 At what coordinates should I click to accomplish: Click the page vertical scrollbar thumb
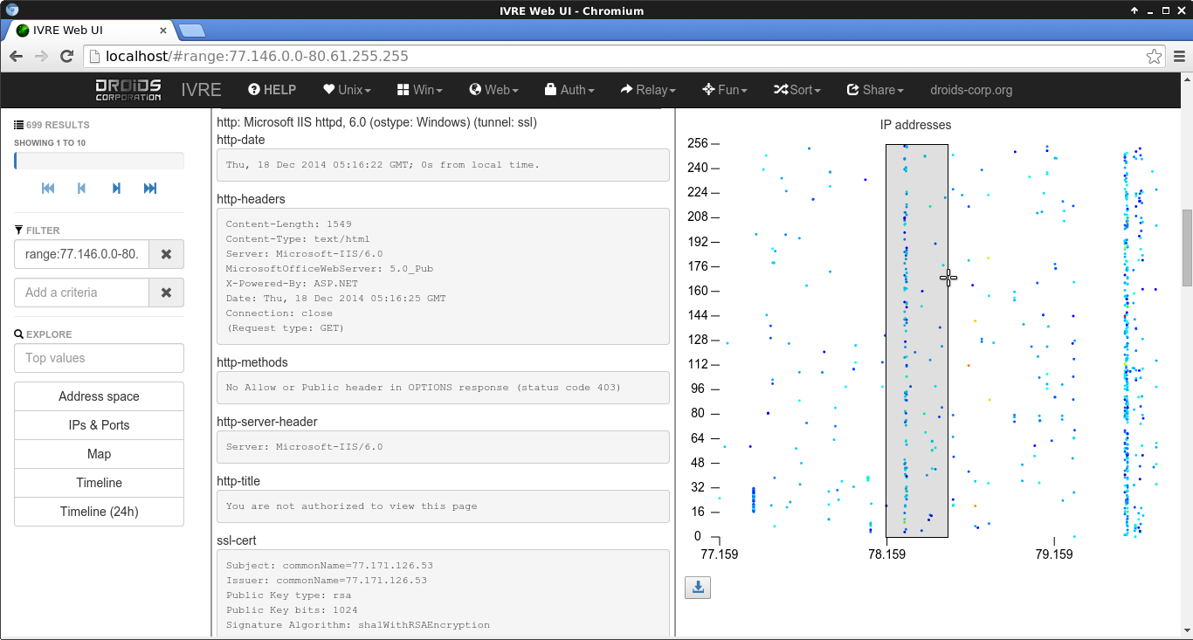click(1187, 247)
